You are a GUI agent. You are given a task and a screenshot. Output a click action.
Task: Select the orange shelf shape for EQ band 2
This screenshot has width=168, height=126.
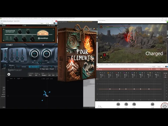click(x=108, y=73)
